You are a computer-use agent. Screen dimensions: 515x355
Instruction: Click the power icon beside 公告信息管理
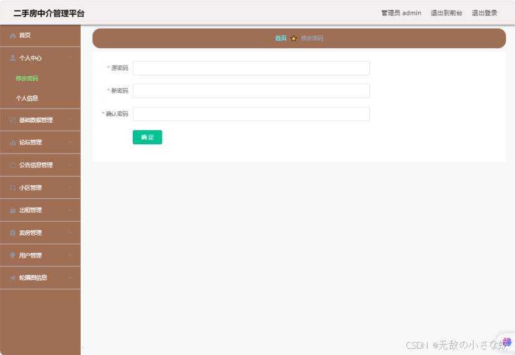tap(12, 165)
